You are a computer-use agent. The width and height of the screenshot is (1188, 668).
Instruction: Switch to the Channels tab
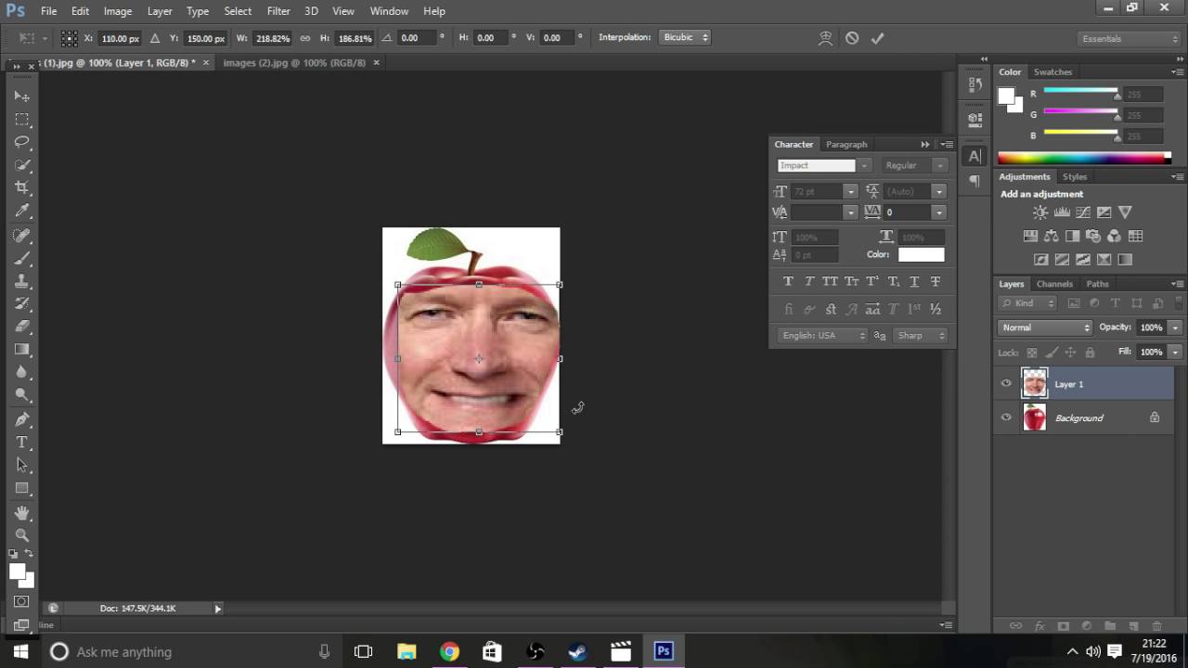[x=1054, y=284]
